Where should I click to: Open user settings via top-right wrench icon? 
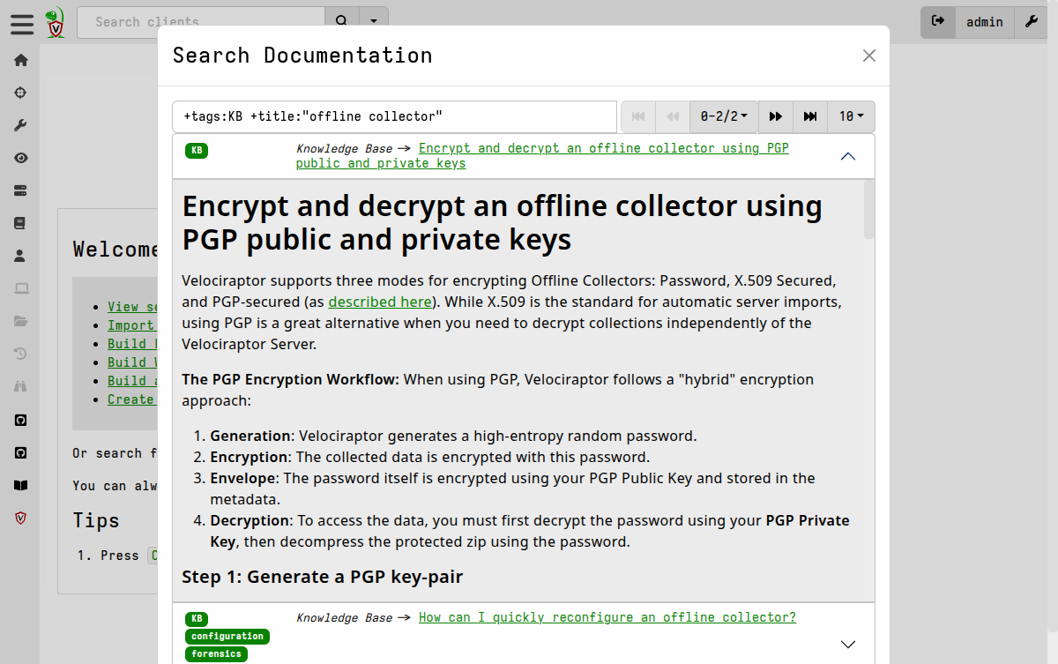[x=1032, y=21]
